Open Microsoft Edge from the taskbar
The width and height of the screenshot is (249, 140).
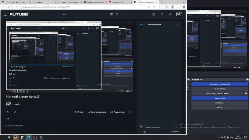coord(28,137)
